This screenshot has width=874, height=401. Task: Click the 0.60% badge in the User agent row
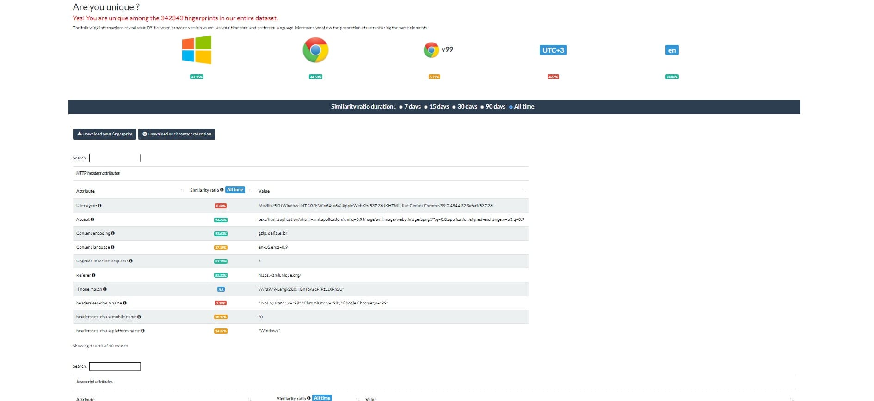(221, 206)
